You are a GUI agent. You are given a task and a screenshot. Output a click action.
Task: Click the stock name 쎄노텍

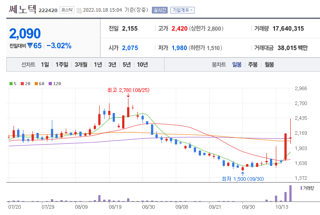coord(23,9)
